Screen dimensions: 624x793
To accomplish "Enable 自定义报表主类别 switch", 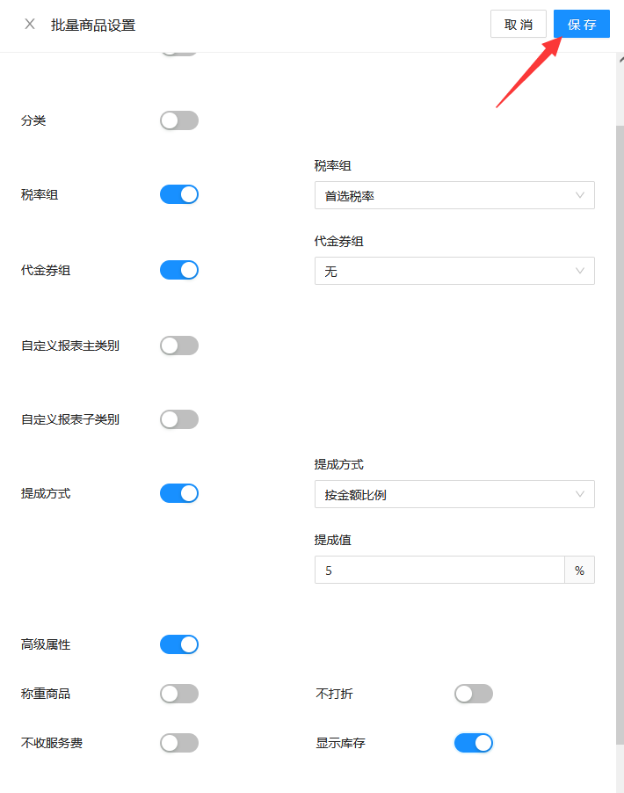I will click(179, 346).
